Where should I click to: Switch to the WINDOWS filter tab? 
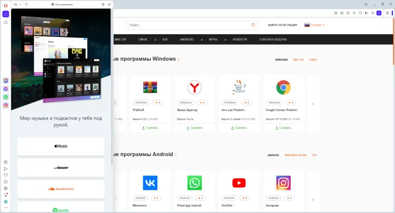(x=281, y=60)
